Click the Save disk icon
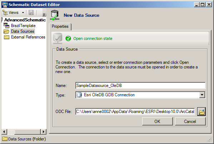 click(x=31, y=12)
